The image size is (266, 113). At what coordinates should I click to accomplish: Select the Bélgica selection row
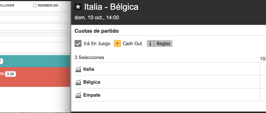pos(167,82)
